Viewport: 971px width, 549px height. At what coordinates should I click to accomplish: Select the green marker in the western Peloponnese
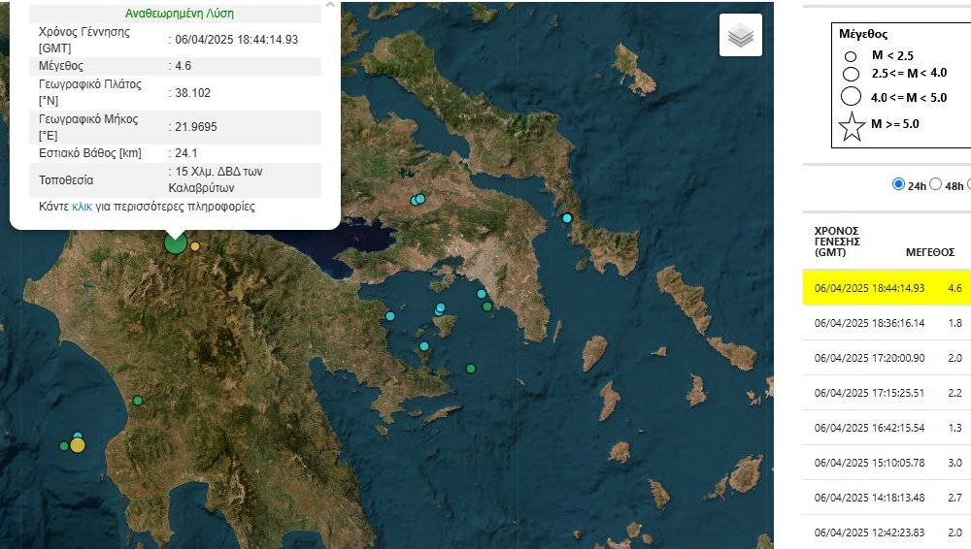pyautogui.click(x=138, y=401)
